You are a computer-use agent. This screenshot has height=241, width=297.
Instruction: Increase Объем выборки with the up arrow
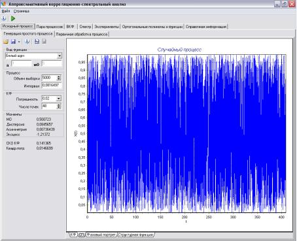[59, 76]
